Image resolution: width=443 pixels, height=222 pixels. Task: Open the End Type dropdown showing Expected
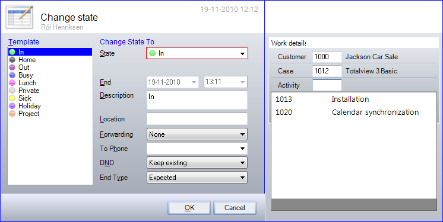coord(197,178)
